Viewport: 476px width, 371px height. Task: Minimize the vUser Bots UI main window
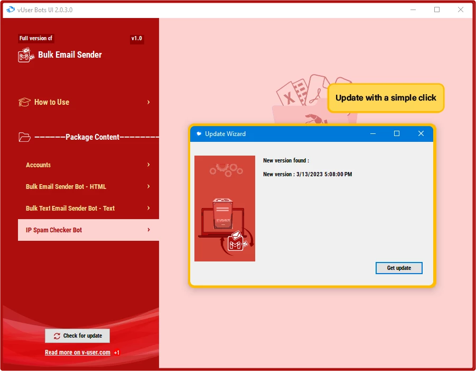(x=413, y=10)
